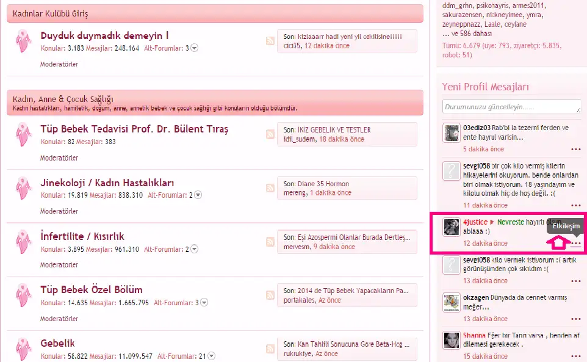The height and width of the screenshot is (362, 587).
Task: Open RSS feed for Jinekoloji / Kadın Hastalıkları
Action: click(x=270, y=188)
